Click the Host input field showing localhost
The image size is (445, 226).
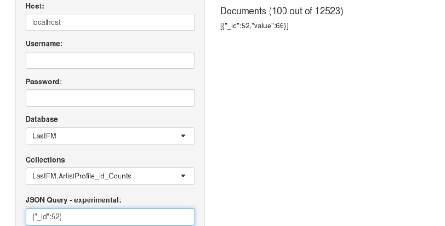[110, 22]
